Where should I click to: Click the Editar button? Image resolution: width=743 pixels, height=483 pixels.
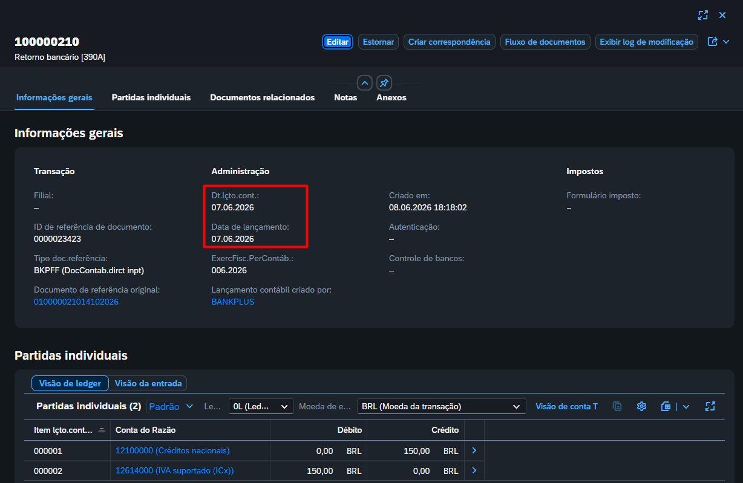coord(338,42)
